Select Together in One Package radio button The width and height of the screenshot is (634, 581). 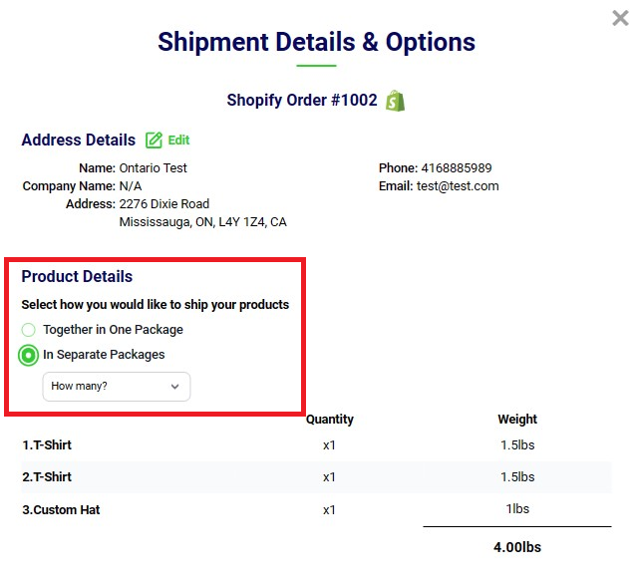[29, 330]
